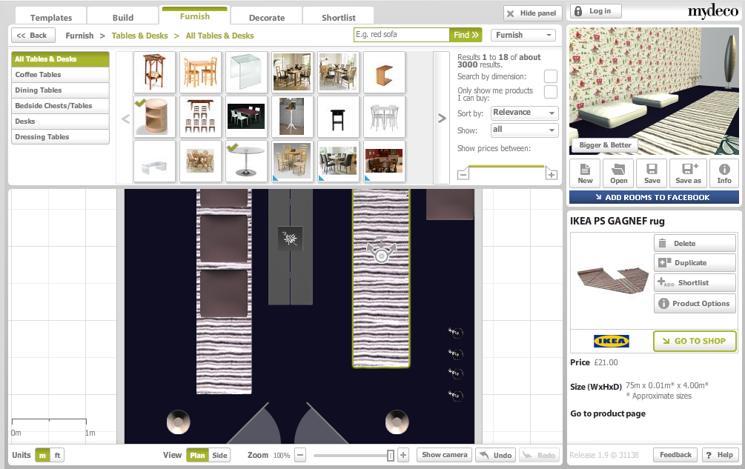Delete the selected IKEA rug
This screenshot has height=469, width=745.
[x=694, y=243]
